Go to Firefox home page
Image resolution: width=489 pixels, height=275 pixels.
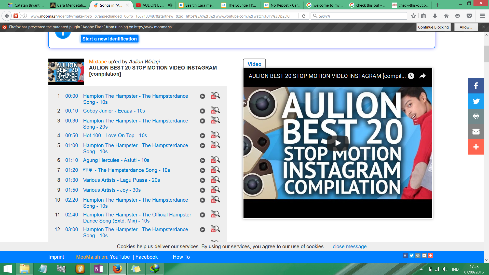[x=446, y=16]
